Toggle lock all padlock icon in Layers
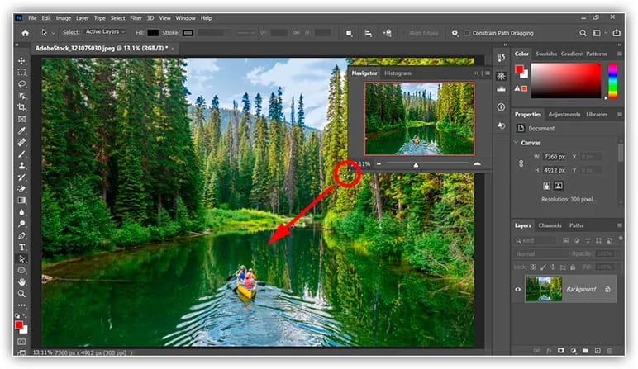The width and height of the screenshot is (638, 369). coord(573,267)
